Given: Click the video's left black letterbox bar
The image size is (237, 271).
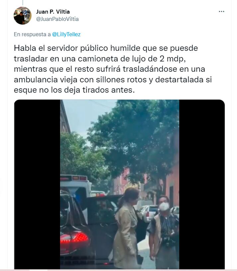Looking at the screenshot, I should click(37, 184).
